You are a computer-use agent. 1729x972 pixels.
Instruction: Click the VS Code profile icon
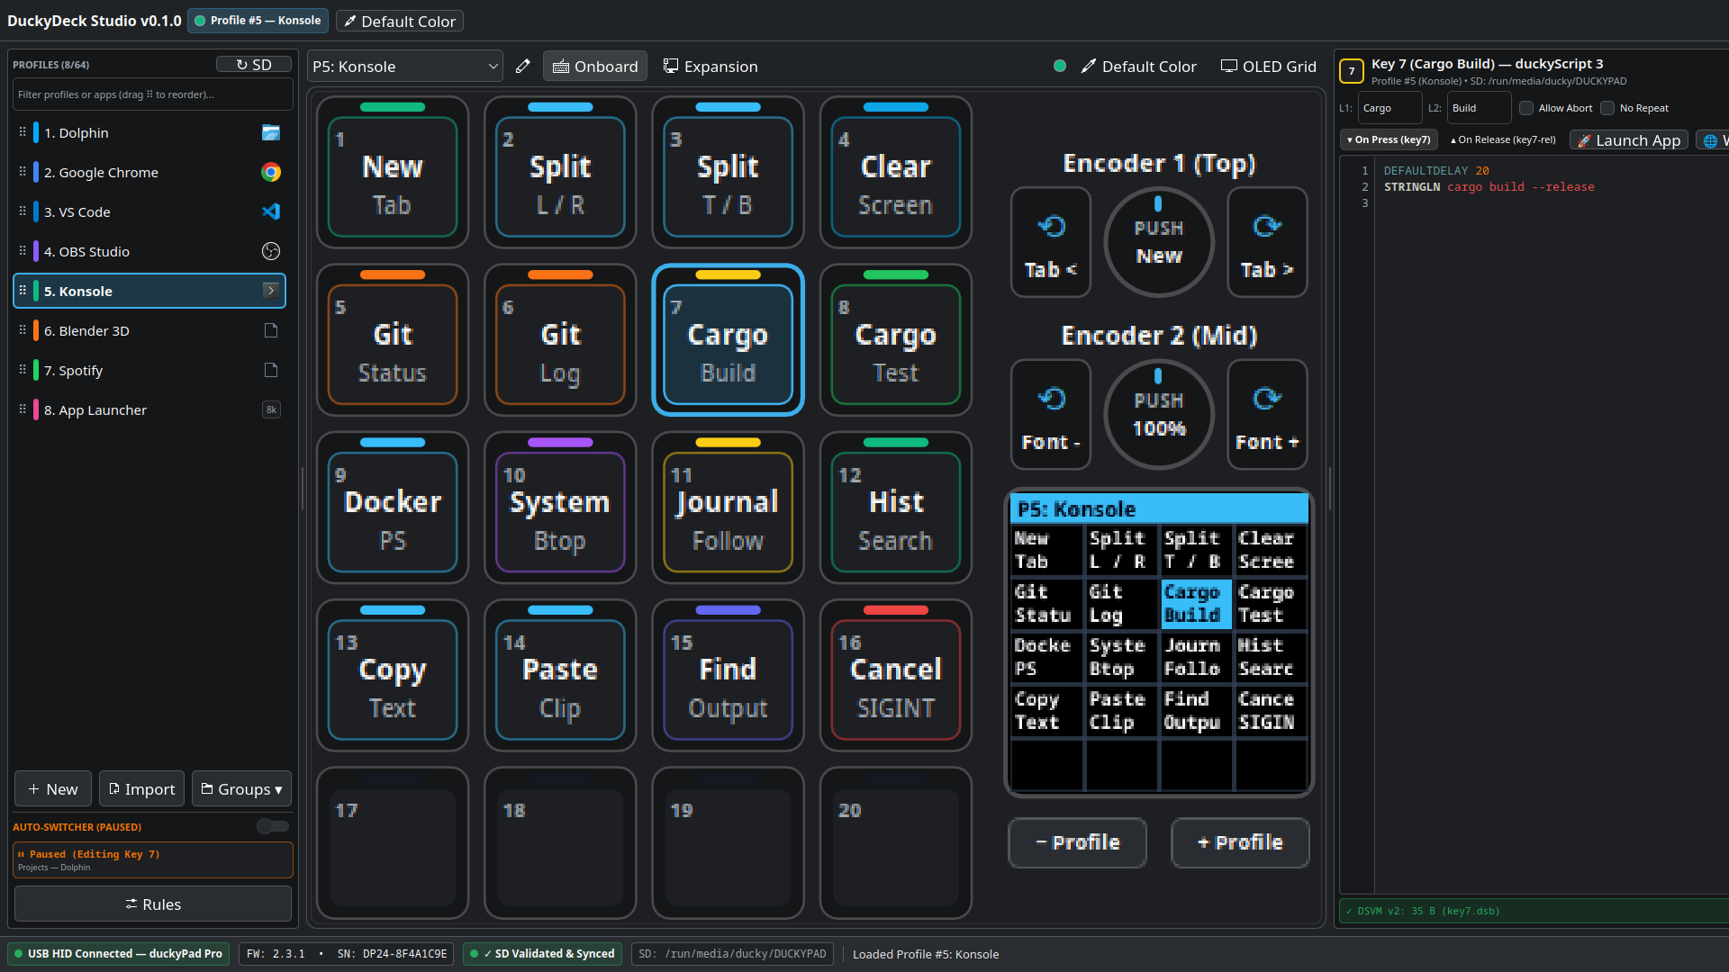[x=270, y=211]
